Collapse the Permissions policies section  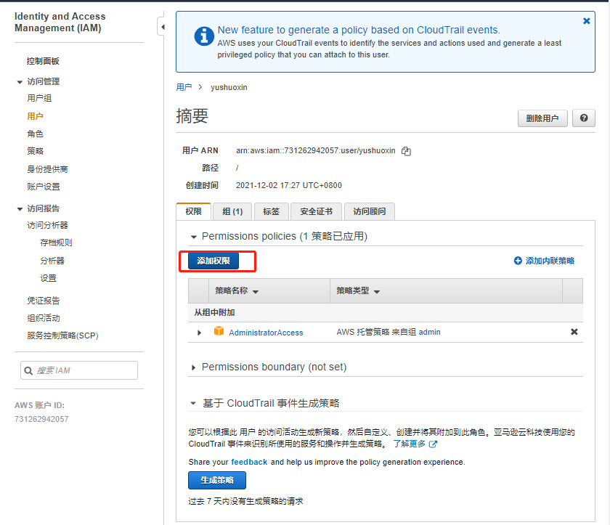click(194, 237)
